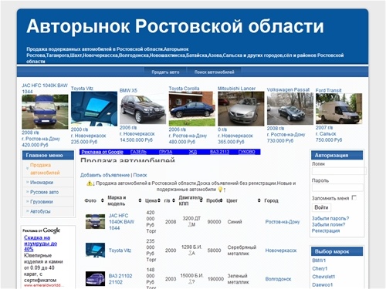The width and height of the screenshot is (386, 289).
Task: Click the Логин input field
Action: [339, 171]
